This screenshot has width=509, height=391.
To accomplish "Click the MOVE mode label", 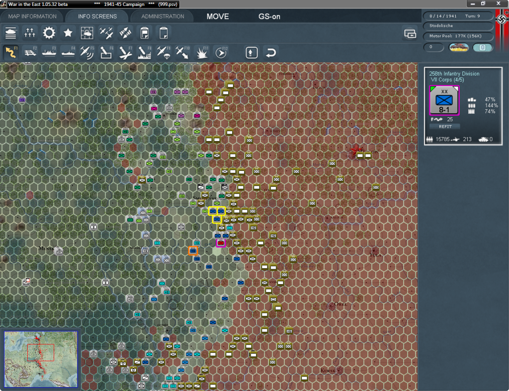I will click(x=218, y=16).
